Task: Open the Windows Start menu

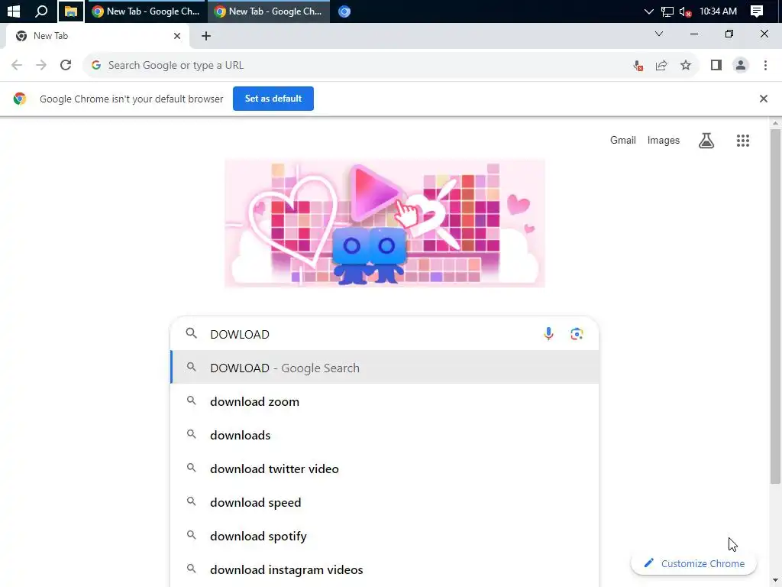Action: pyautogui.click(x=14, y=11)
